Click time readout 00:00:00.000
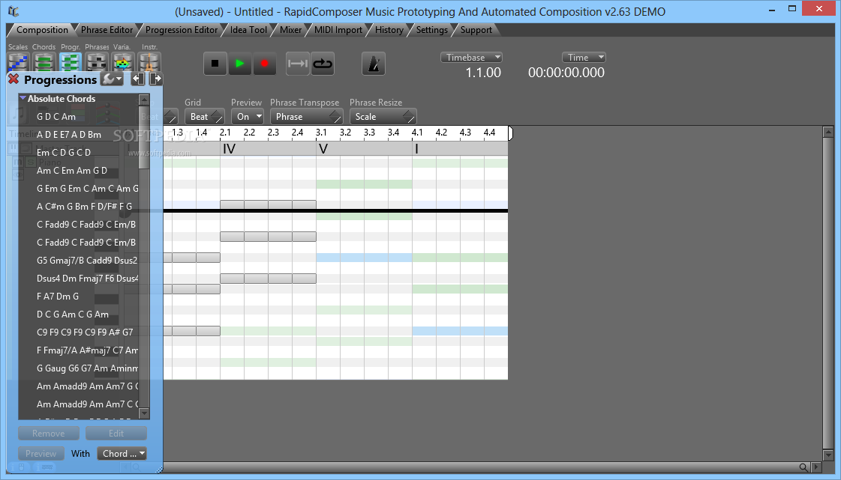This screenshot has width=841, height=480. 566,73
